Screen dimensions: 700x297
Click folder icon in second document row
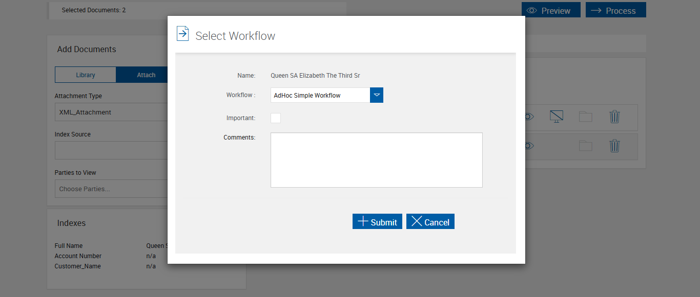tap(585, 146)
